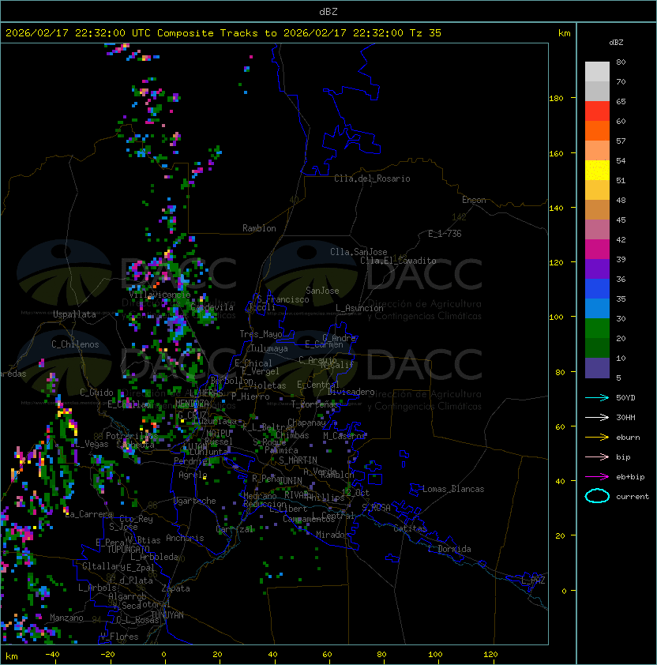
Task: Click the '30HM' legend label
Action: coord(625,417)
